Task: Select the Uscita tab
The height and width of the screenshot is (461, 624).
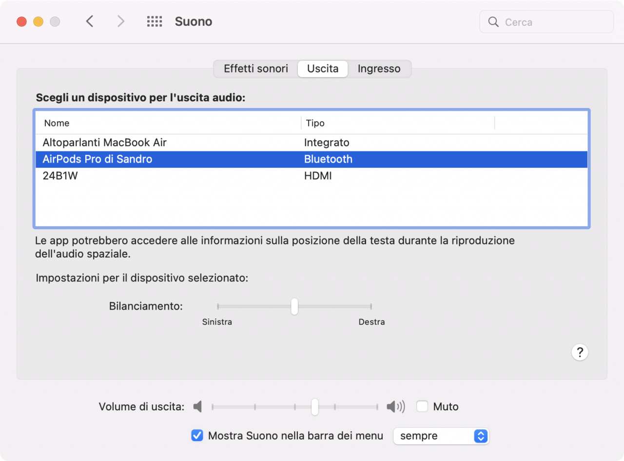Action: click(x=323, y=69)
